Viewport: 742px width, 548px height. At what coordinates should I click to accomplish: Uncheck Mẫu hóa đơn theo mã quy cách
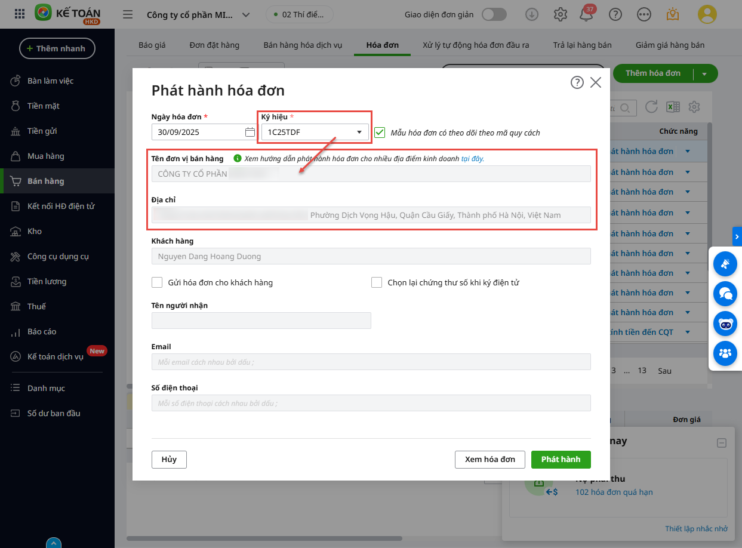coord(380,133)
